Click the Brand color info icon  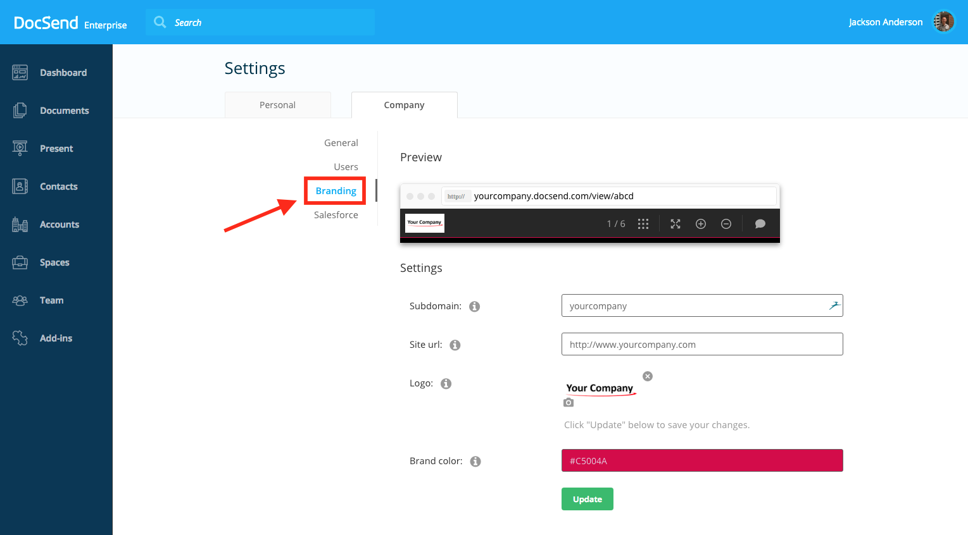tap(475, 462)
